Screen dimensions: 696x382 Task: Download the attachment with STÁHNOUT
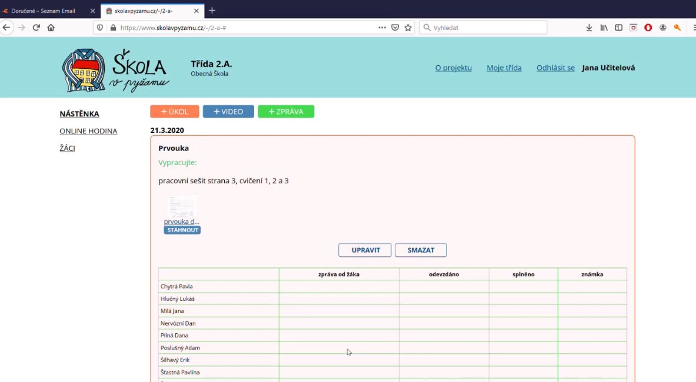pyautogui.click(x=182, y=230)
